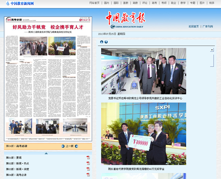This screenshot has width=221, height=179.
Task: Open the 广告刊例 link
Action: point(207,26)
